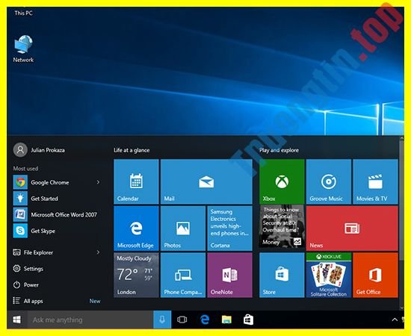Screen dimensions: 411x336
Task: Open File Explorer from the taskbar
Action: pos(226,320)
